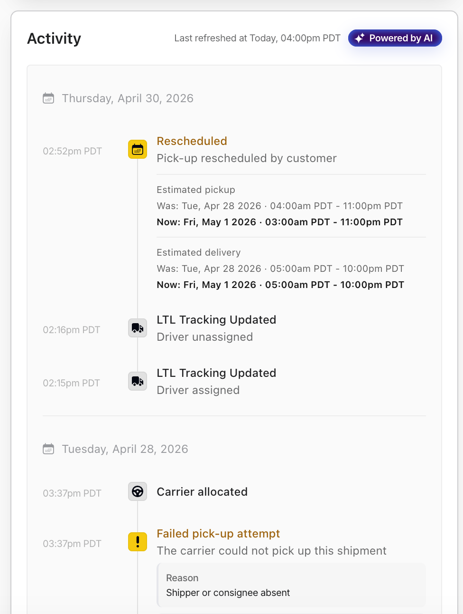Click the sparkle icon in AI badge

pos(360,38)
